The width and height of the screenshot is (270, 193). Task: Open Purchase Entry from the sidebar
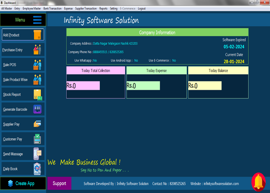(23, 49)
